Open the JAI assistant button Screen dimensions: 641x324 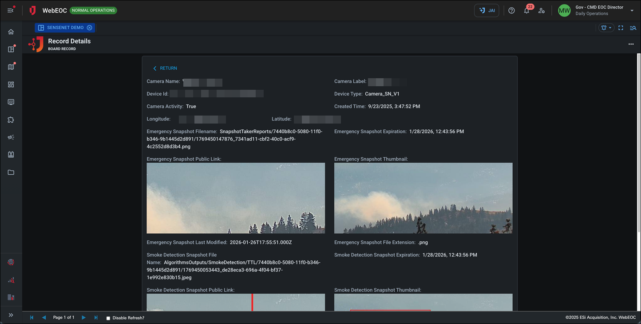coord(487,10)
